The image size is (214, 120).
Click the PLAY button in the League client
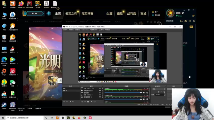[35, 14]
